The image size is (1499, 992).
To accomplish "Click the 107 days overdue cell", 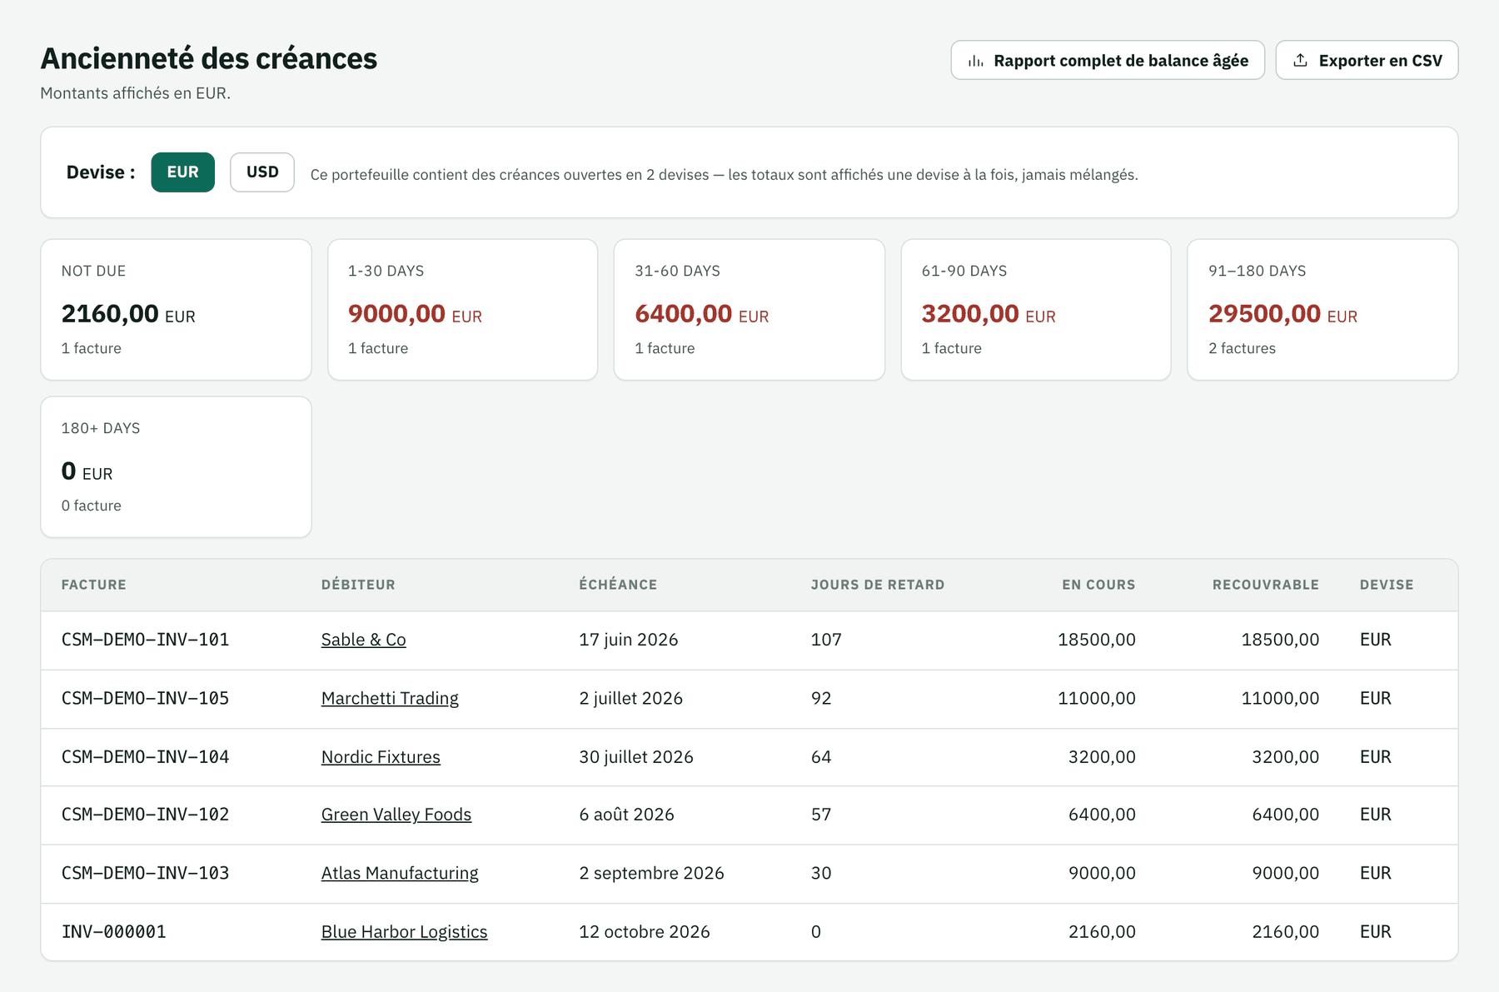I will point(826,640).
